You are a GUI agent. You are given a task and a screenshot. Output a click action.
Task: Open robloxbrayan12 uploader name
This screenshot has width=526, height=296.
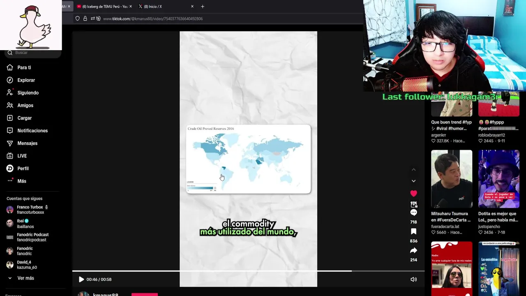[x=491, y=135]
